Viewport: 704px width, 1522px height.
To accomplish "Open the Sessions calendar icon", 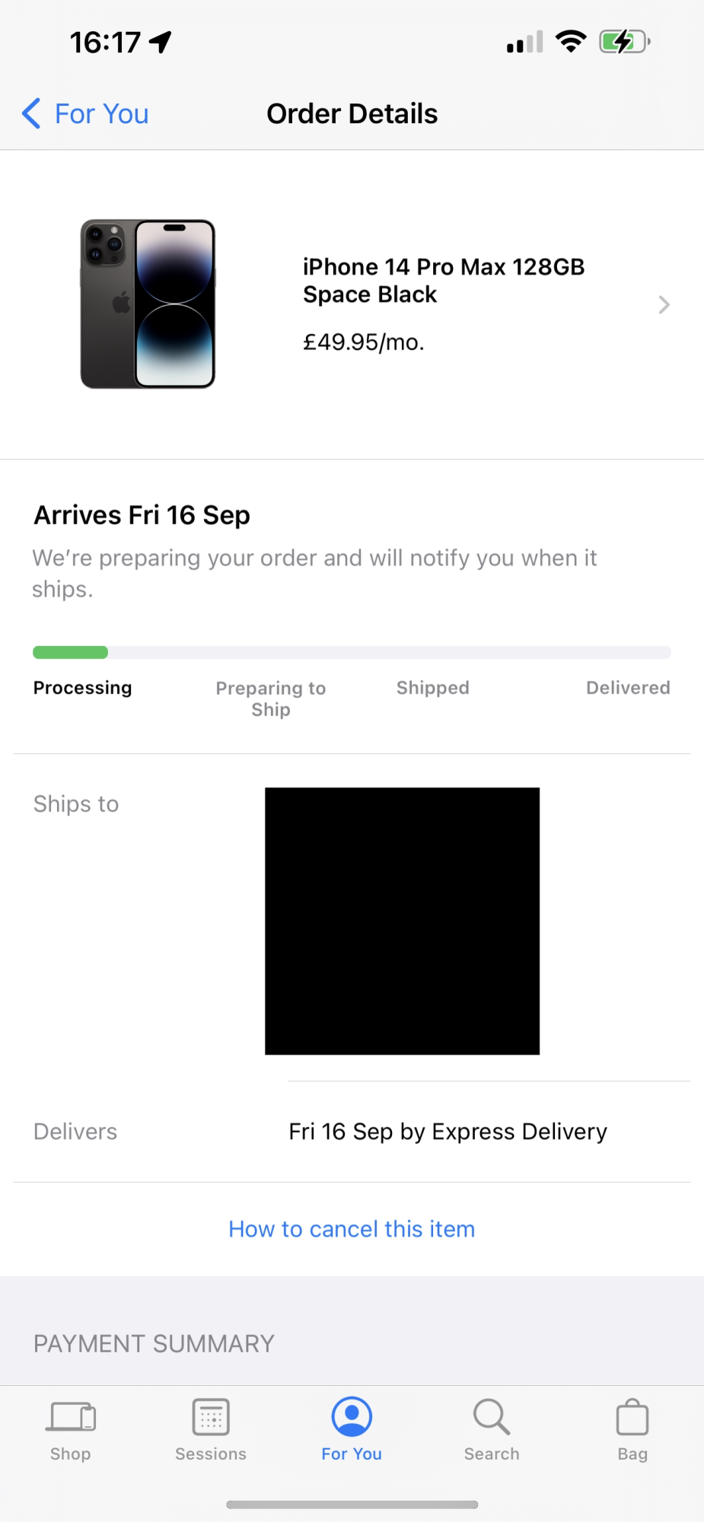I will 211,1417.
